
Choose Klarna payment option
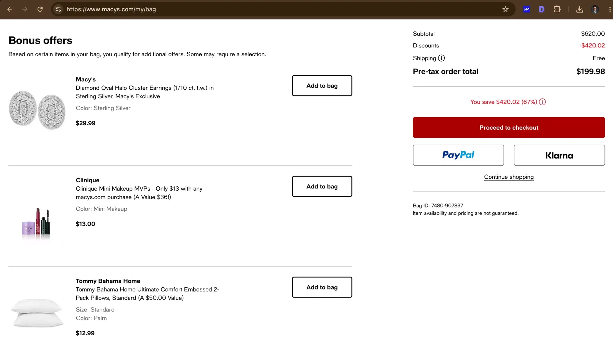pos(559,155)
